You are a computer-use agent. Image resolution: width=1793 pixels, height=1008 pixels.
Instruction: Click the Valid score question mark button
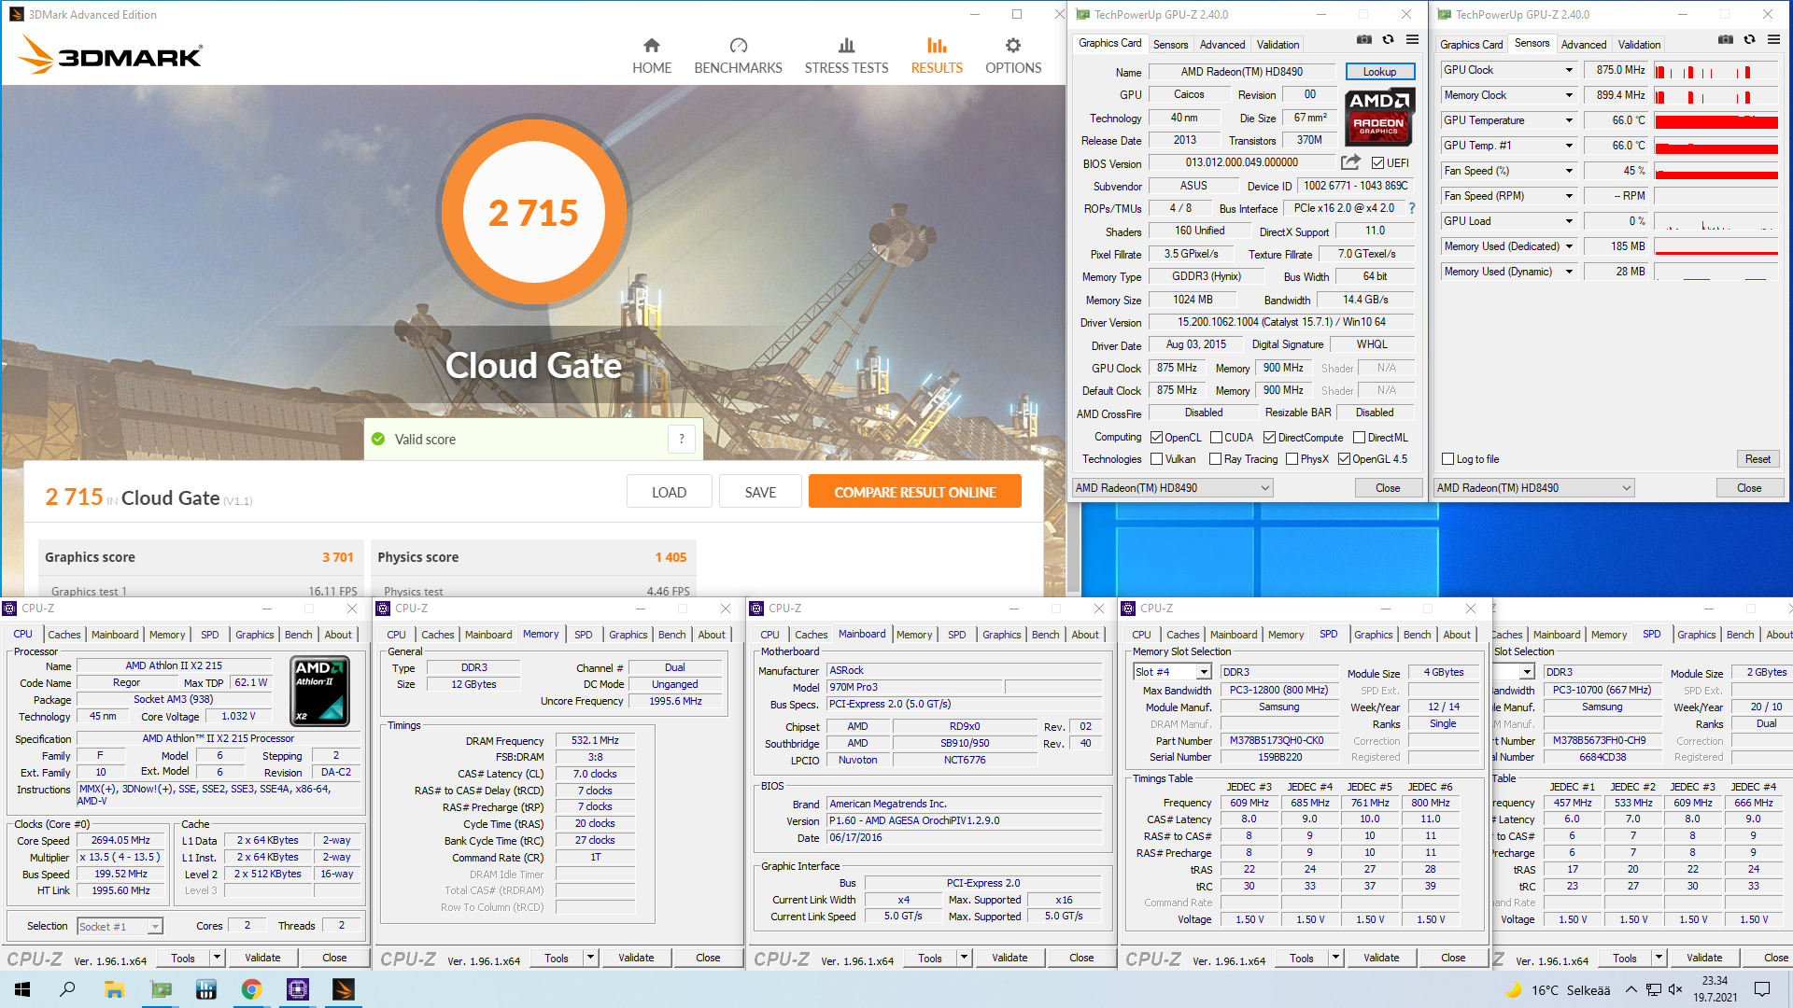coord(682,439)
